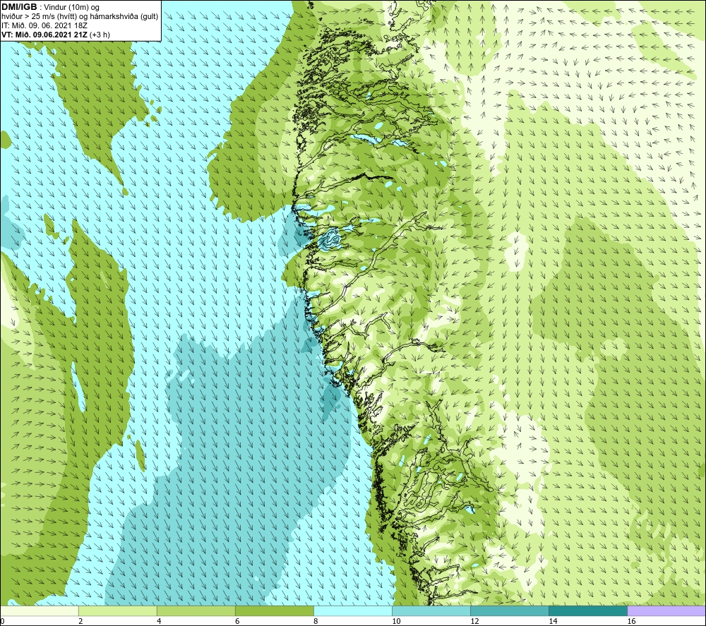The image size is (706, 626).
Task: Click the lavender legend swatch above 16 m/s
Action: (x=666, y=611)
